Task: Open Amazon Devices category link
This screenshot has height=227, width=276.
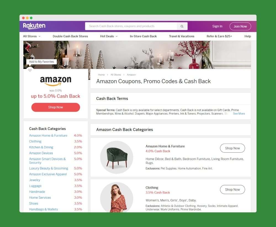Action: pos(41,153)
